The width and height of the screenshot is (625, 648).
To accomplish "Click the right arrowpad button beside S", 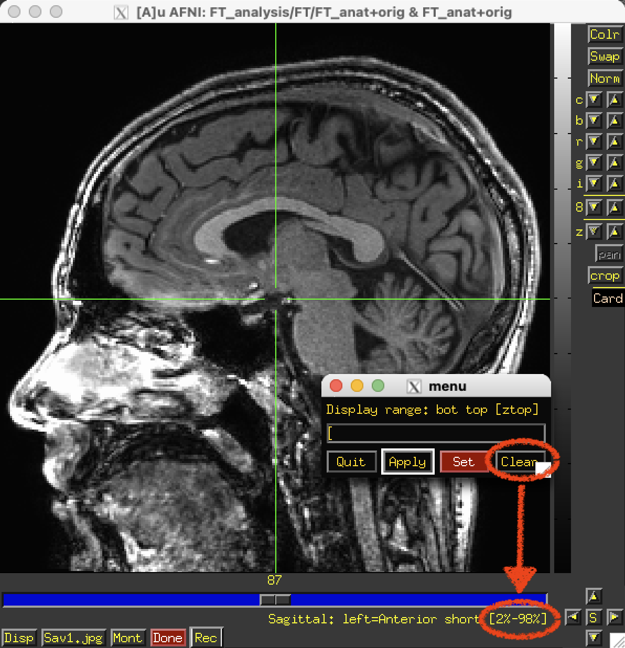I will [x=614, y=617].
